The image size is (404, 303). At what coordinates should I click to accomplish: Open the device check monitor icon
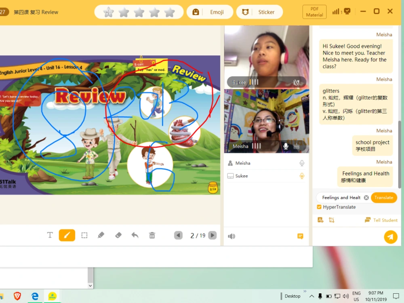tap(347, 11)
